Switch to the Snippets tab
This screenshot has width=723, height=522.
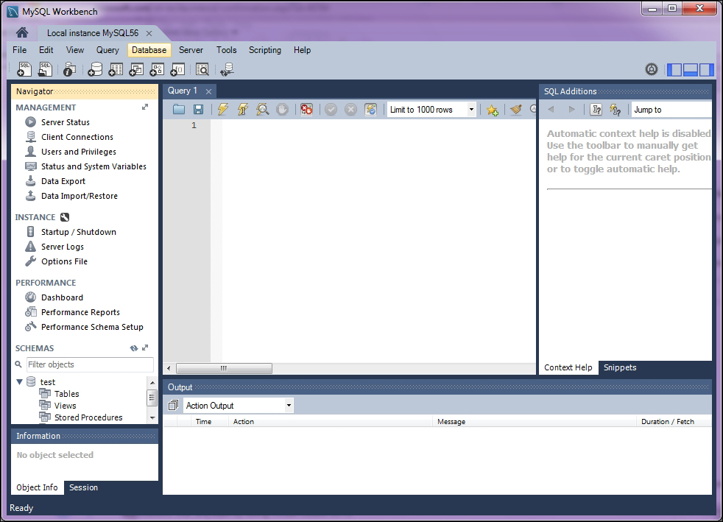click(619, 367)
